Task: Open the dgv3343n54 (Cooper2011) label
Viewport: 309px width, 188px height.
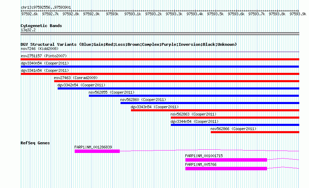Action: pyautogui.click(x=154, y=107)
